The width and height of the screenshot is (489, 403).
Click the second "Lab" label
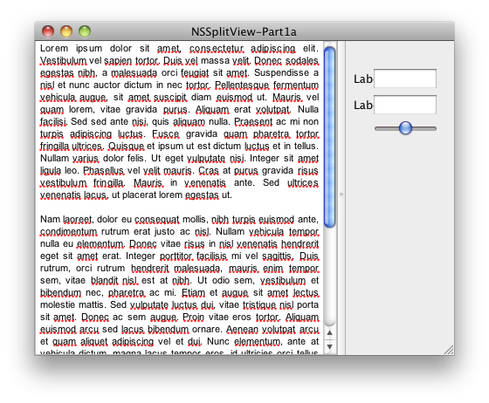[363, 106]
